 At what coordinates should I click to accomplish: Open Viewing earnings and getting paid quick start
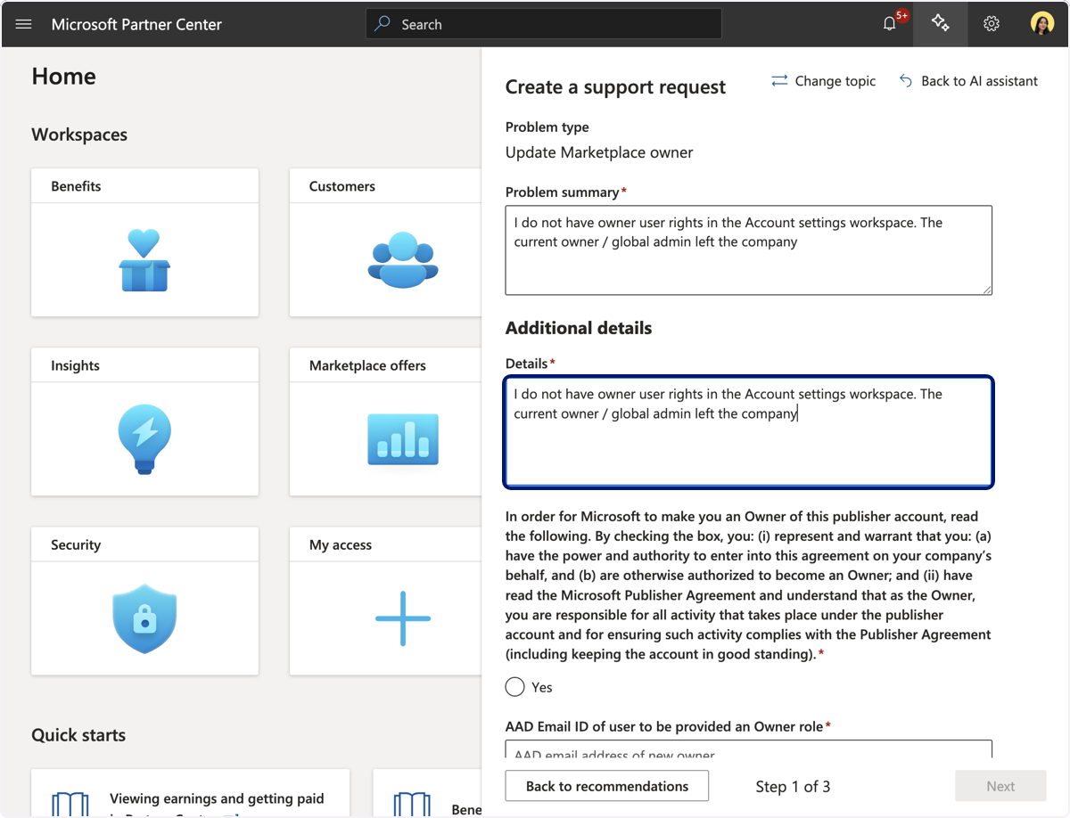point(217,798)
